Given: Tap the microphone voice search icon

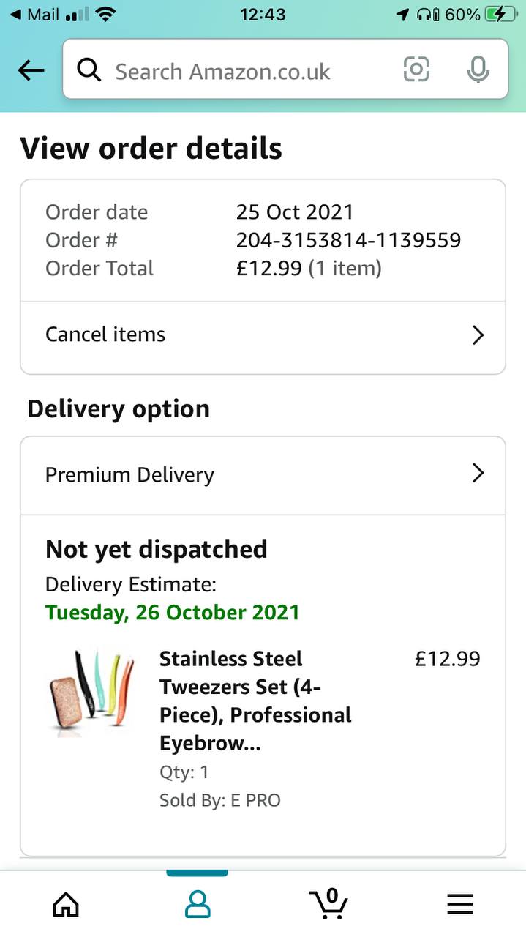Looking at the screenshot, I should click(478, 70).
